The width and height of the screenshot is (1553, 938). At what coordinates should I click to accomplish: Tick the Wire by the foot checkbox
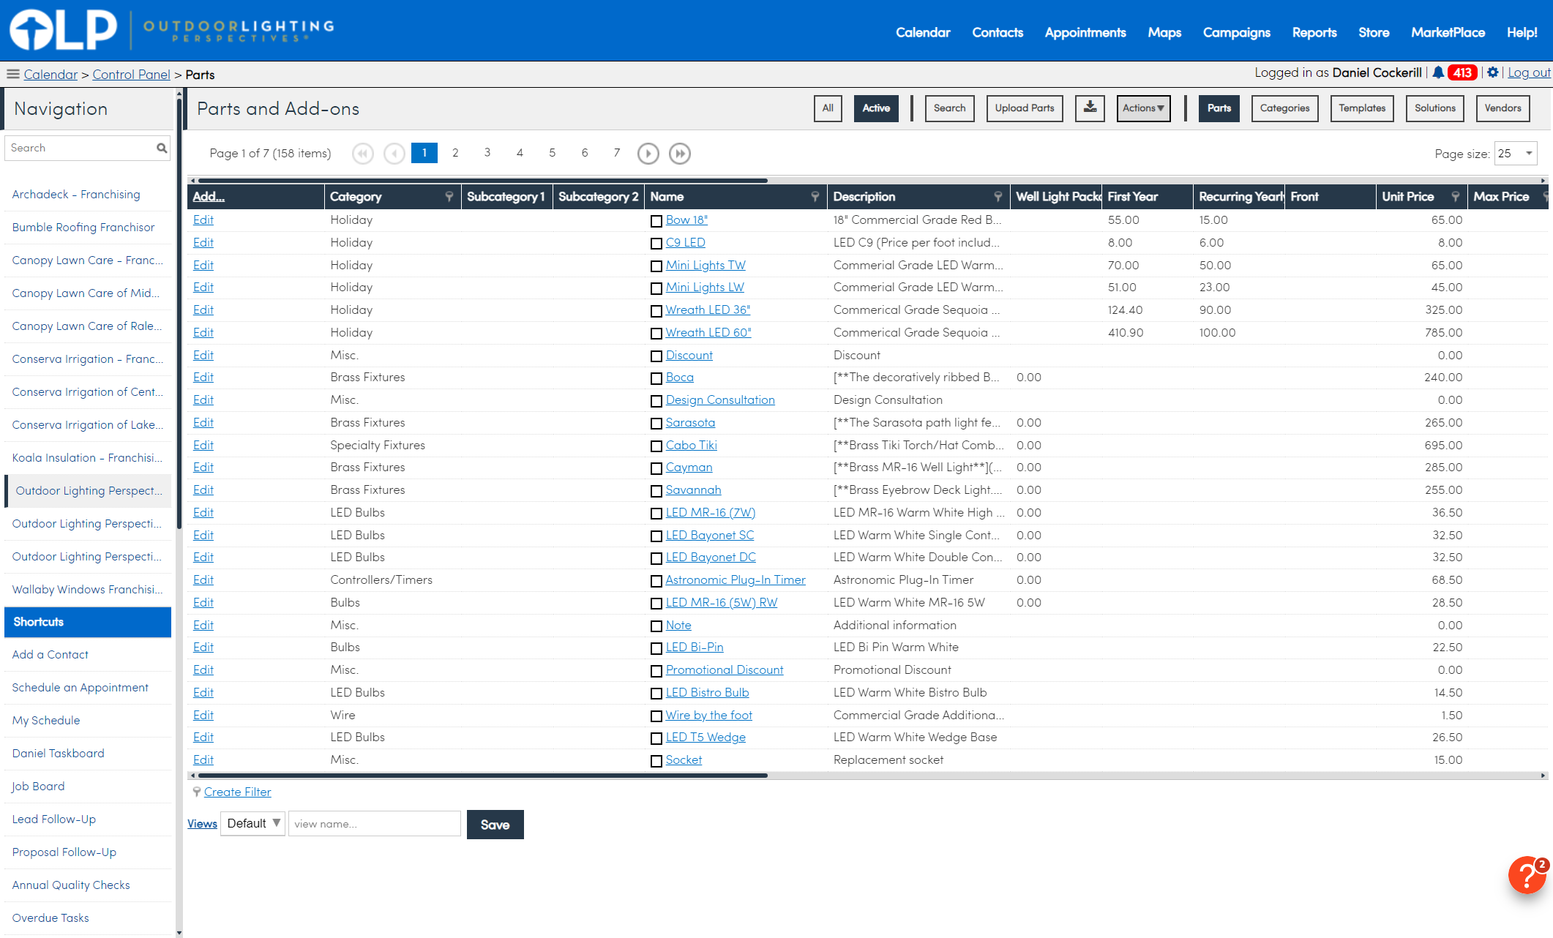click(x=656, y=716)
